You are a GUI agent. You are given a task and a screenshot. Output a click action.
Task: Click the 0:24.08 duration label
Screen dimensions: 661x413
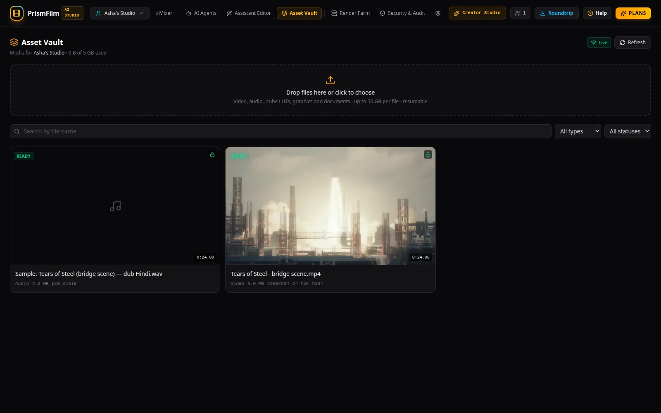pyautogui.click(x=421, y=257)
